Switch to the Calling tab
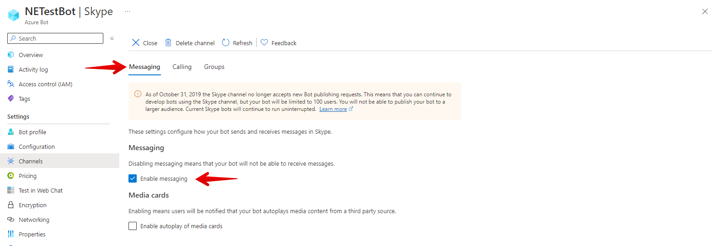 point(182,67)
